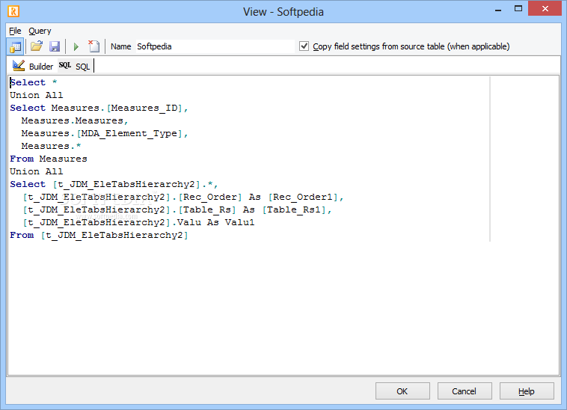Click the 'From [t_JDM_EleTabsHierarchy2]' line

click(99, 236)
